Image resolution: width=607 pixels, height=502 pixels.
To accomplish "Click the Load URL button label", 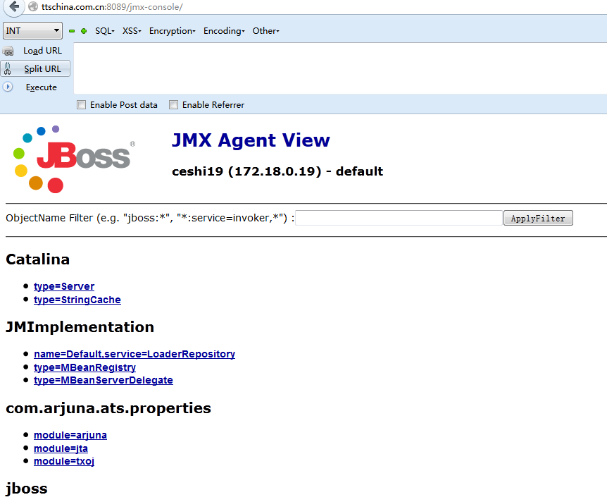I will click(42, 51).
